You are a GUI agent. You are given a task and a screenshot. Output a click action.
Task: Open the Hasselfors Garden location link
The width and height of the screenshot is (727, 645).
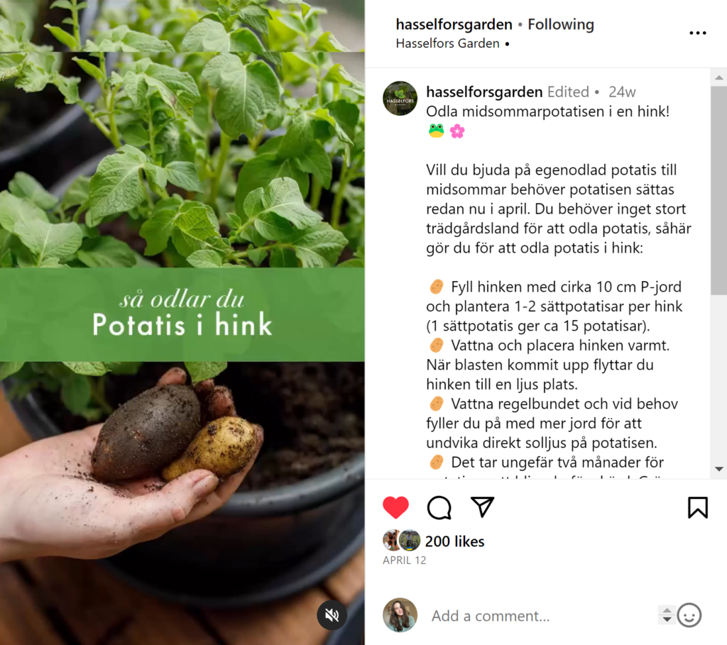[447, 43]
